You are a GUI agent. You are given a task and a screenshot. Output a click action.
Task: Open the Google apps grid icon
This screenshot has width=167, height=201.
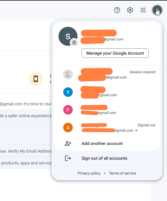(x=143, y=10)
